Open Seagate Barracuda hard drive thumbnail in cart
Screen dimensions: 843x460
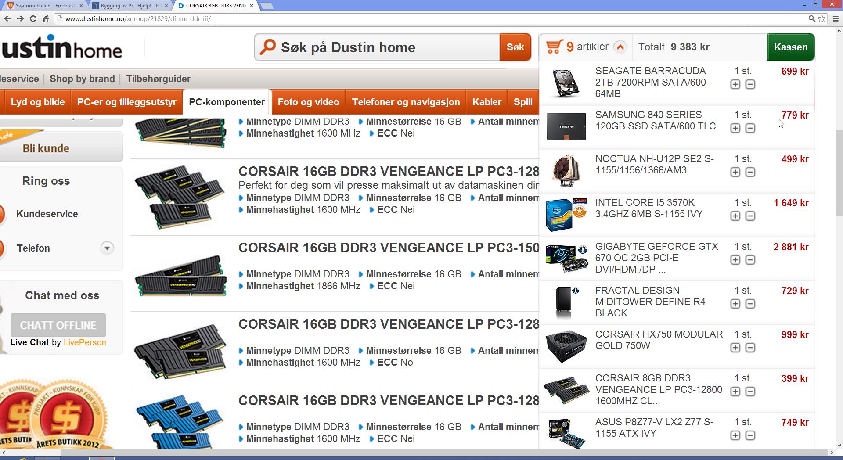566,83
